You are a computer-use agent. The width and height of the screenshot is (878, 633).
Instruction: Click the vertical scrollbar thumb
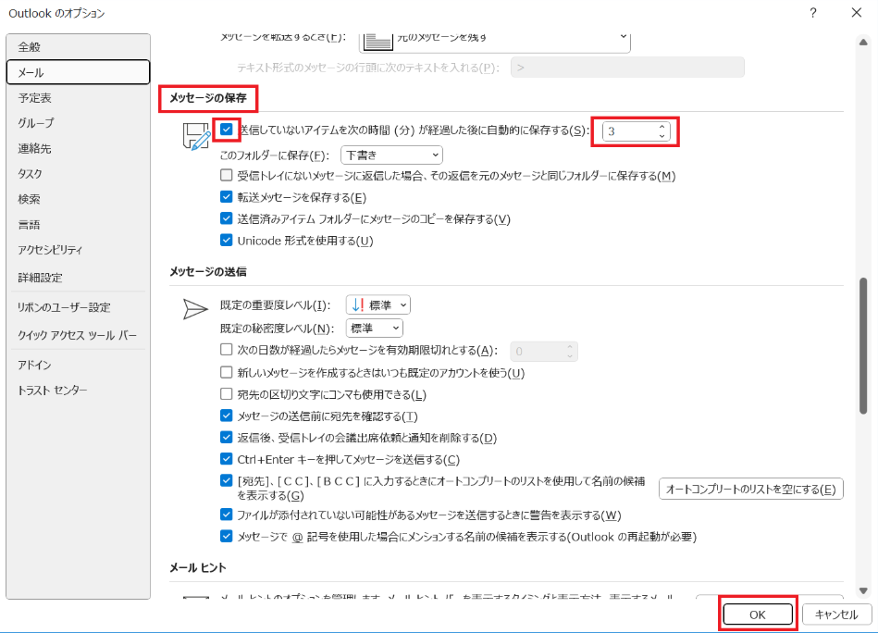tap(863, 346)
